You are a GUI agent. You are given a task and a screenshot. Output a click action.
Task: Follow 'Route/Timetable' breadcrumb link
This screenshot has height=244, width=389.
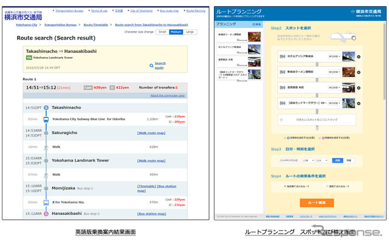tap(96, 25)
